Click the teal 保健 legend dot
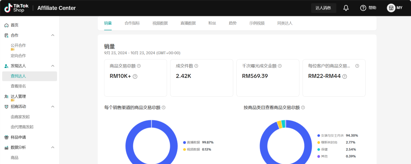This screenshot has width=411, height=164. point(319,150)
